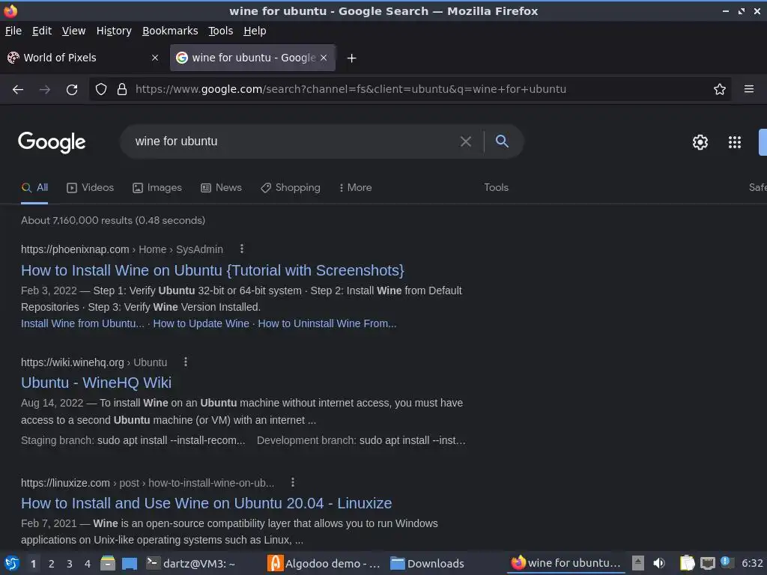The height and width of the screenshot is (575, 767).
Task: Open a new tab with plus button
Action: tap(351, 58)
